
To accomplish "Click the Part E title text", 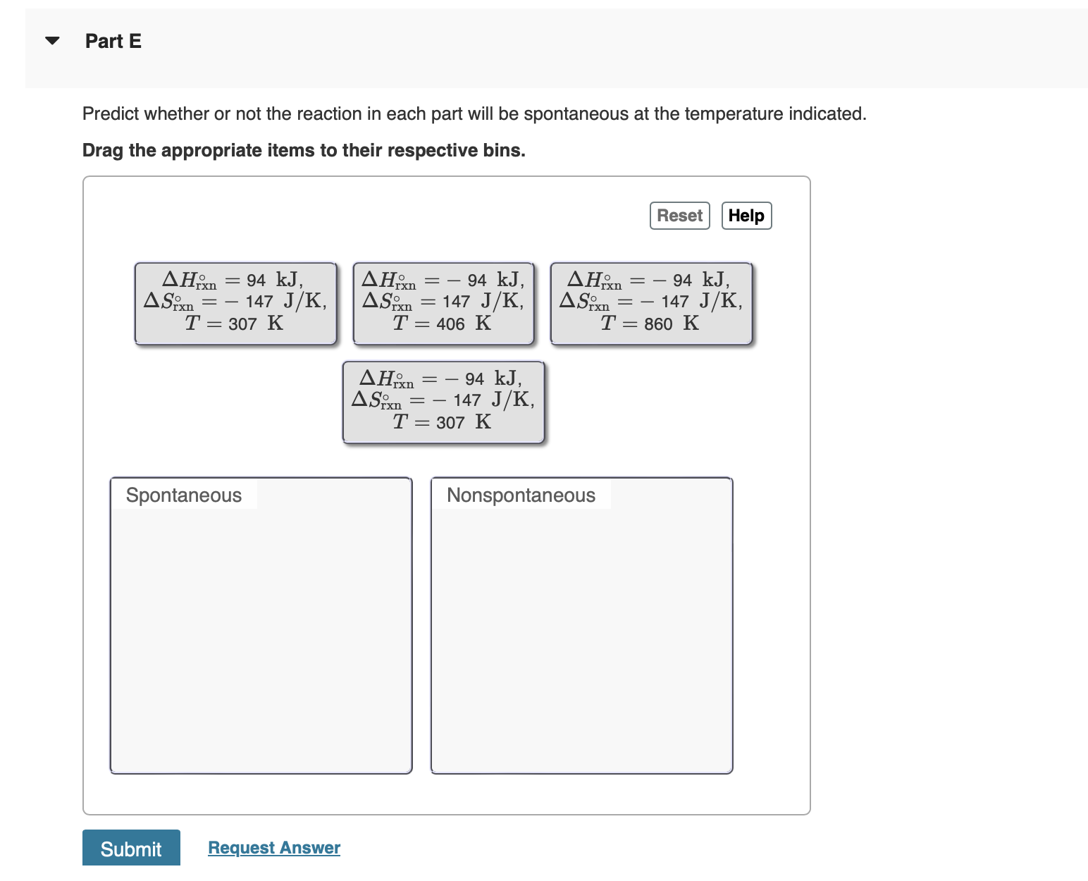I will pos(113,41).
